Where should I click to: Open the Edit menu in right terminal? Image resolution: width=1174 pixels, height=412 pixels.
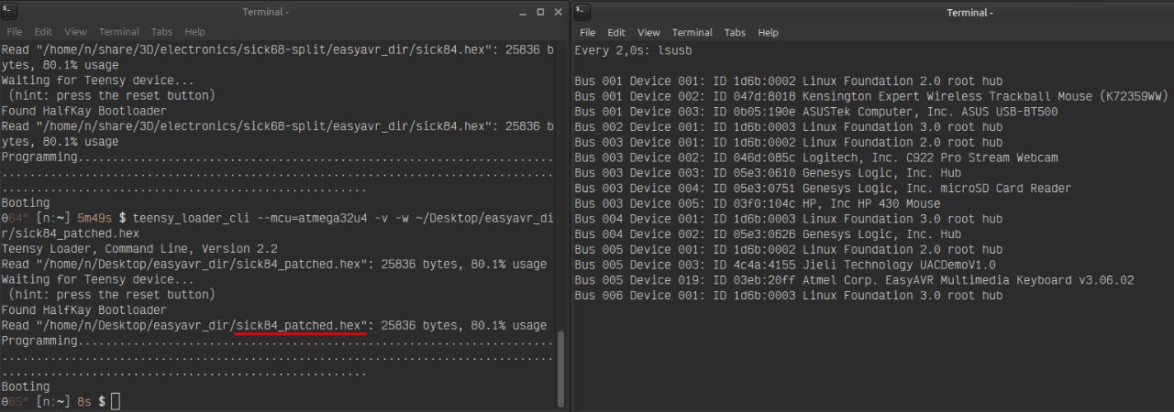616,32
